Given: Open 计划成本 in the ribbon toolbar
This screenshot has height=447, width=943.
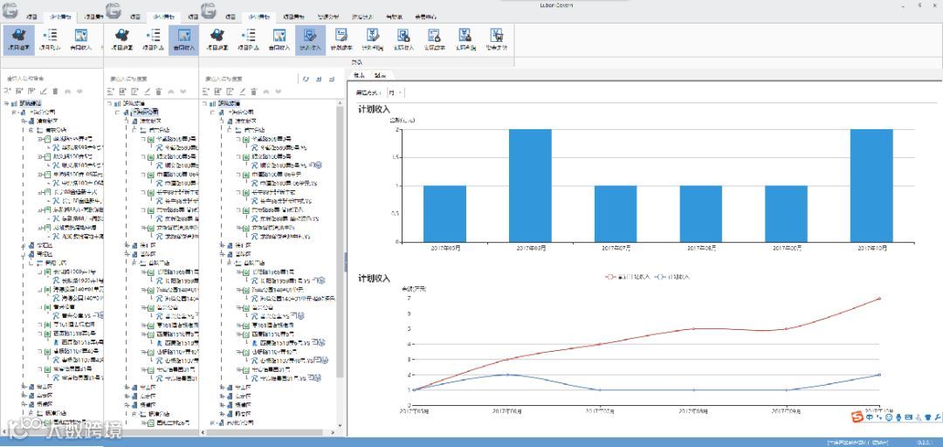Looking at the screenshot, I should [341, 39].
